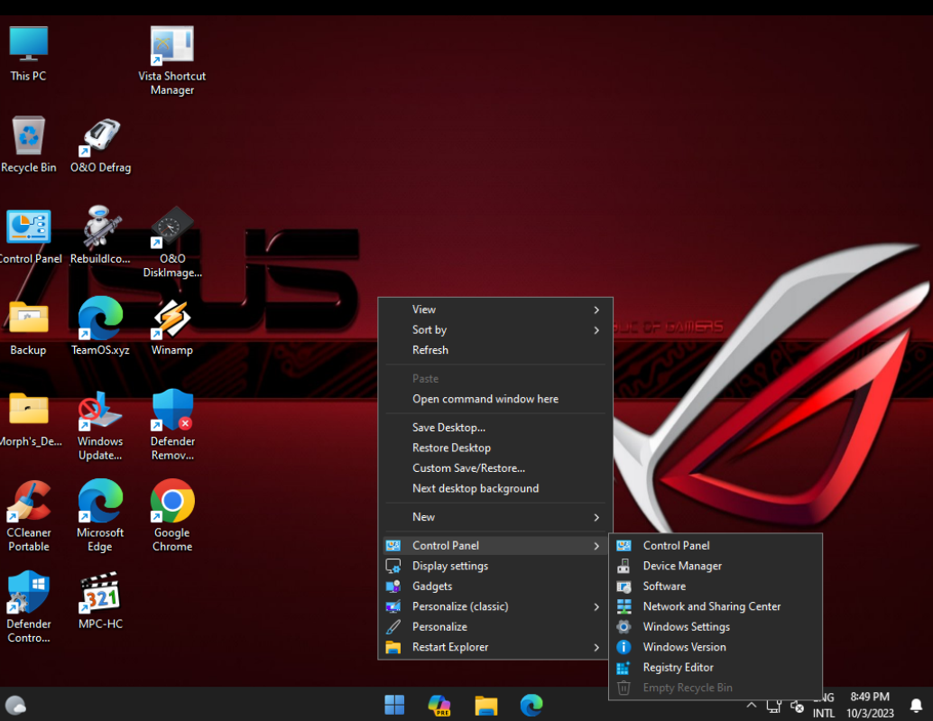Expand Restart Explorer submenu
Image resolution: width=933 pixels, height=721 pixels.
tap(495, 647)
